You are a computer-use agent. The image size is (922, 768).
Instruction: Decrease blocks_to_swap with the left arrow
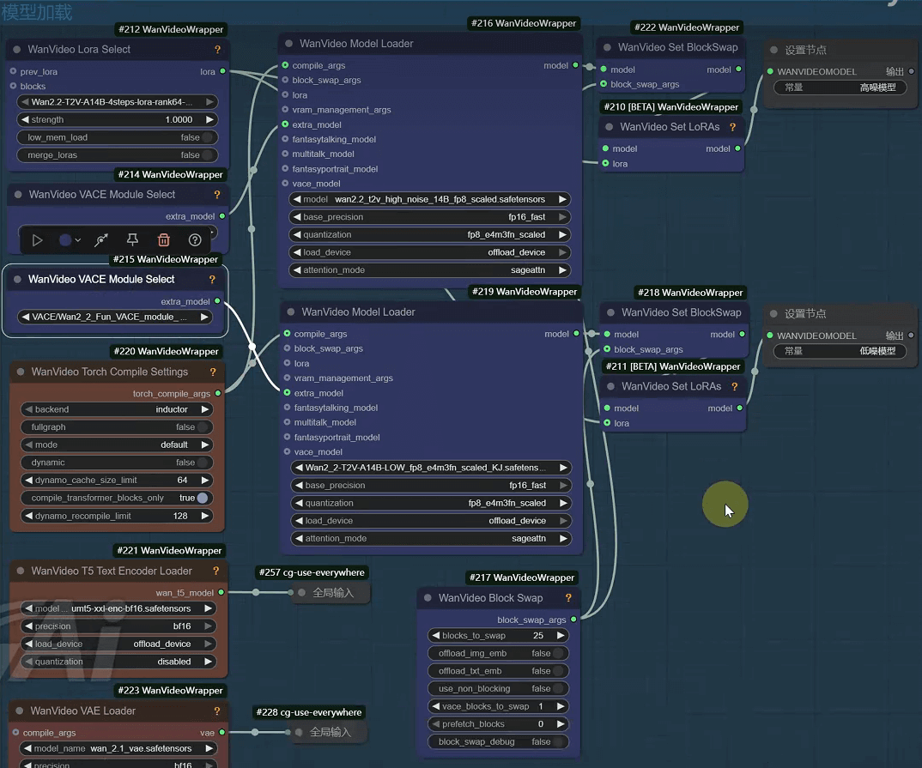pos(436,635)
